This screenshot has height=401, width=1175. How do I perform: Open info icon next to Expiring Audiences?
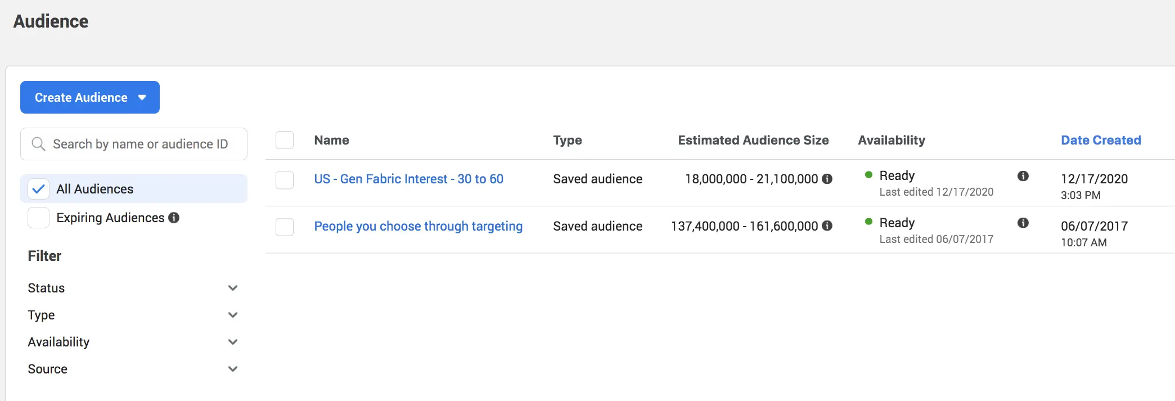[174, 218]
